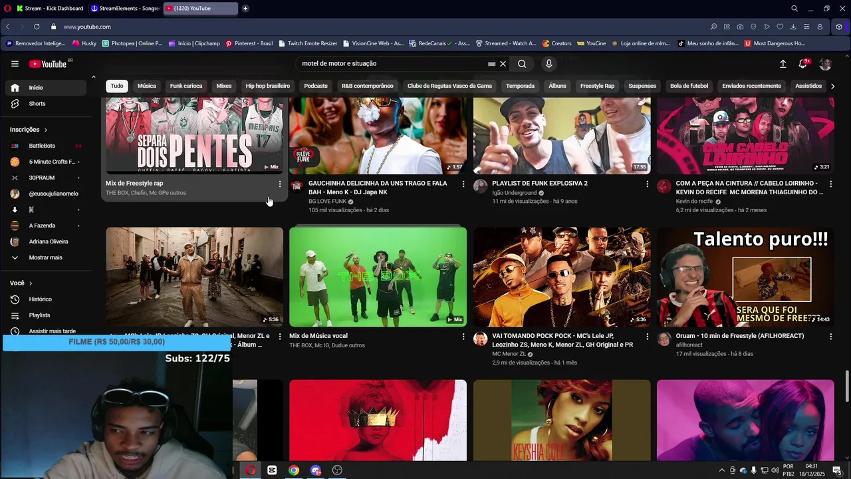Show more filter chips with right arrow
Screen dimensions: 851x479
pyautogui.click(x=832, y=86)
